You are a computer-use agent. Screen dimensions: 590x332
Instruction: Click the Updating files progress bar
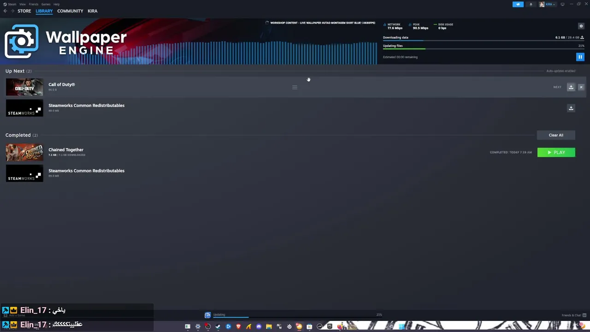484,49
